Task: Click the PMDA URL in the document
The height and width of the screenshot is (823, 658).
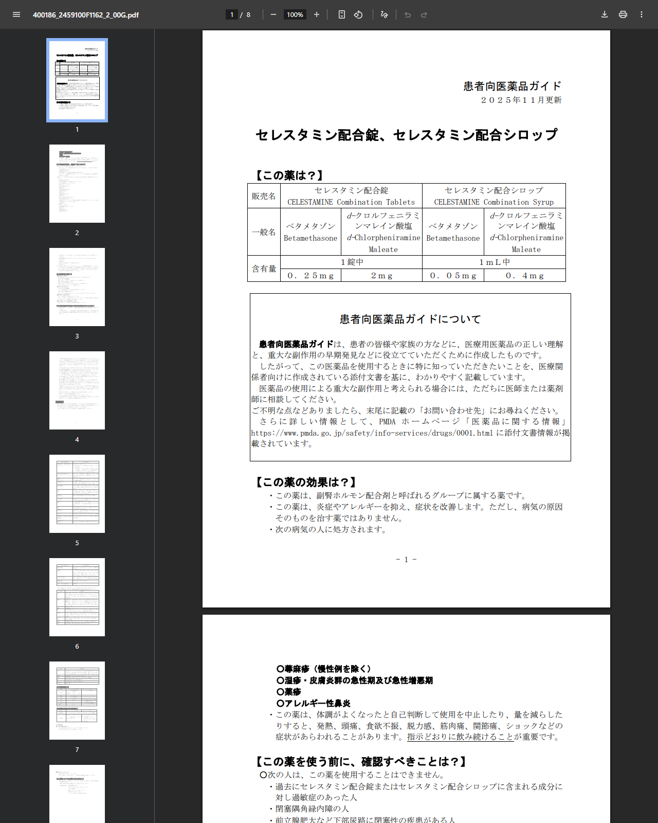Action: pyautogui.click(x=372, y=433)
